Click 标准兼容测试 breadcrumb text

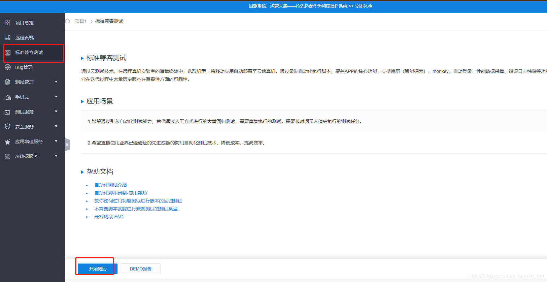click(109, 21)
